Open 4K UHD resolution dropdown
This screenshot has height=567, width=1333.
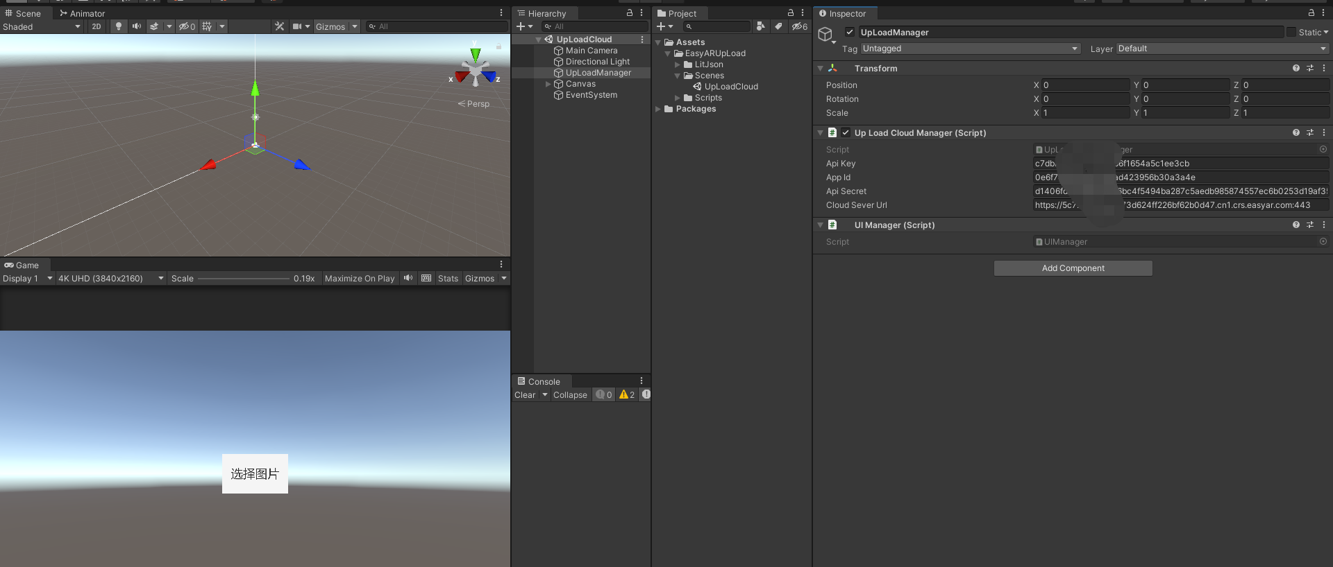[111, 278]
